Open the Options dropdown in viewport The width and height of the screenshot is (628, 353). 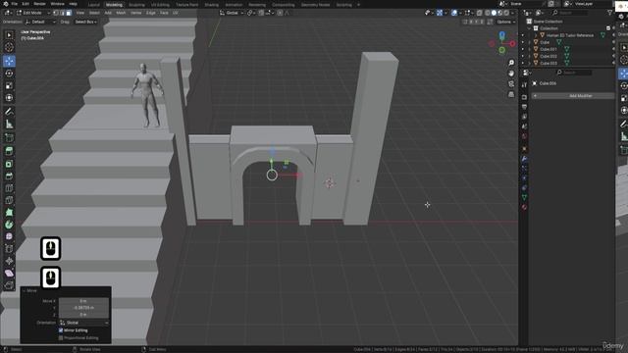coord(506,22)
